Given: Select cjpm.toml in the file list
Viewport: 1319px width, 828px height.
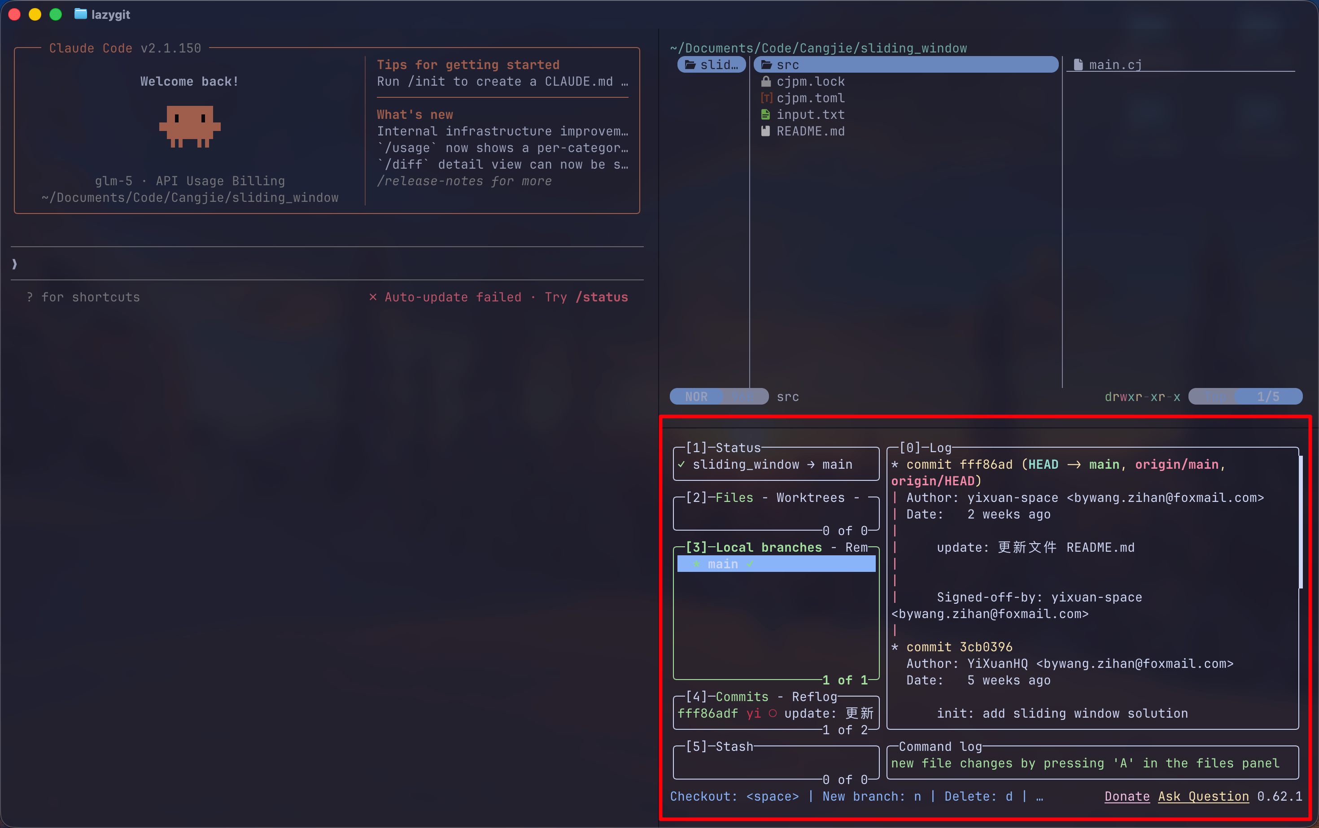Looking at the screenshot, I should tap(905, 98).
